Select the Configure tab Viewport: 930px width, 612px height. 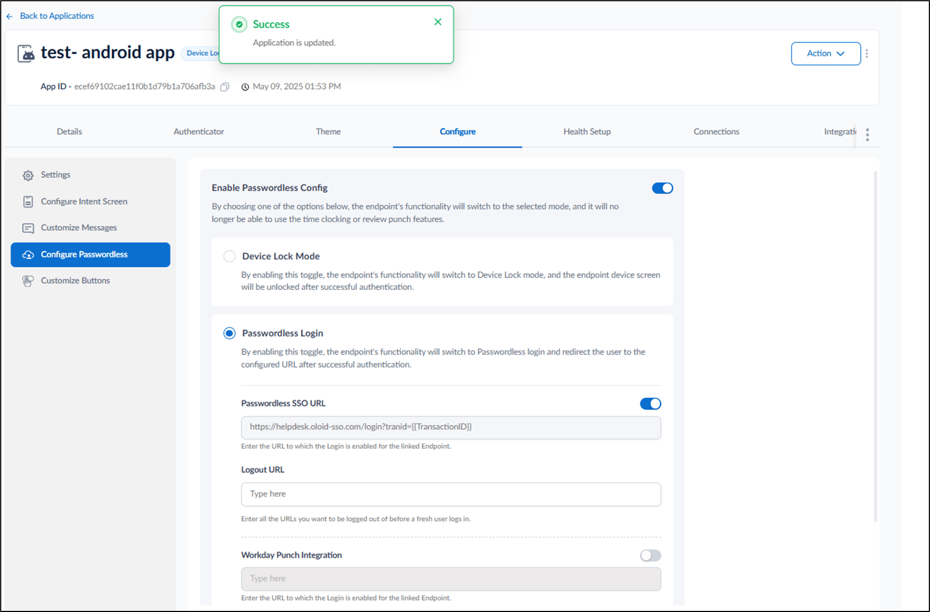pyautogui.click(x=457, y=132)
